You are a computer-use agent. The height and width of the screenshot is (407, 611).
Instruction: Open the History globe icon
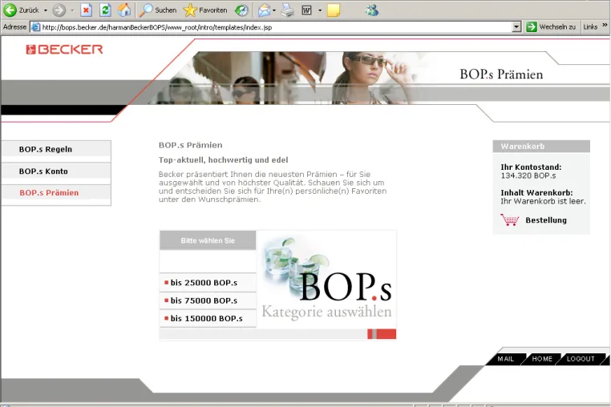pyautogui.click(x=241, y=10)
